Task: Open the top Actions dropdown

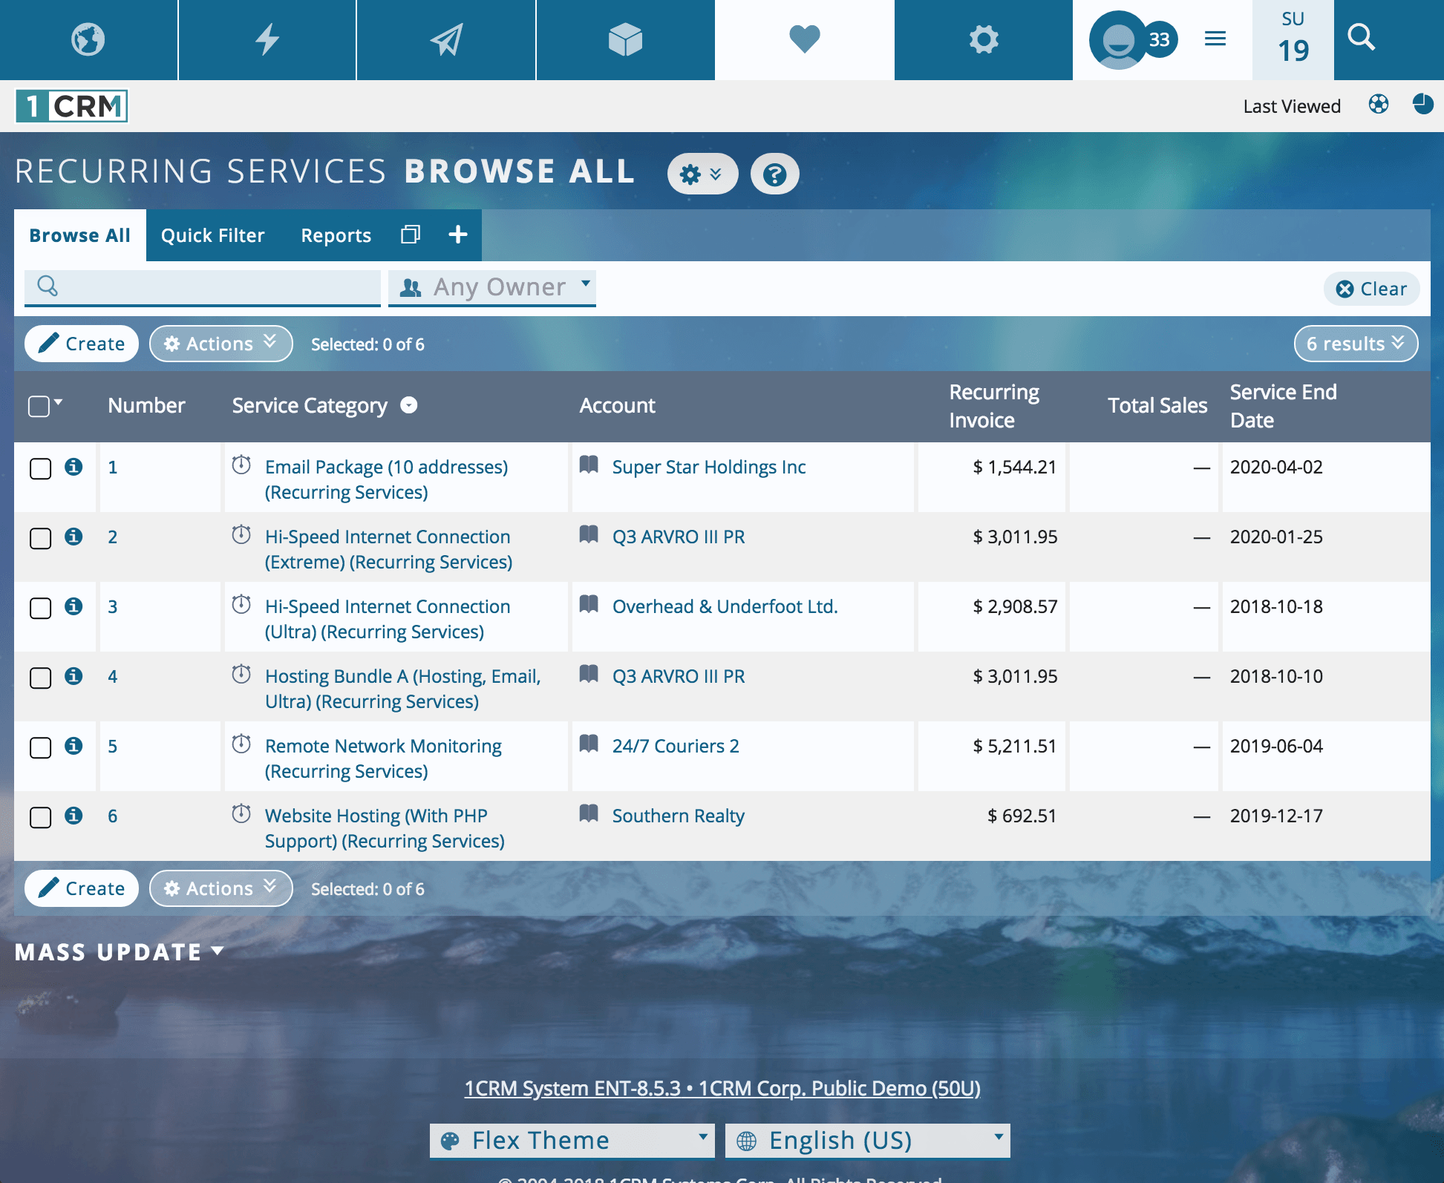Action: 220,344
